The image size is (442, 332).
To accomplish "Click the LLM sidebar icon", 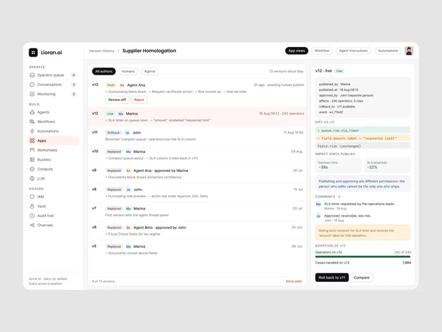I will [x=32, y=178].
